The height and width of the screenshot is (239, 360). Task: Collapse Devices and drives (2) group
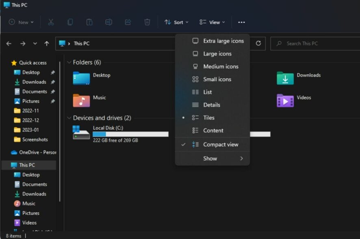(x=69, y=118)
